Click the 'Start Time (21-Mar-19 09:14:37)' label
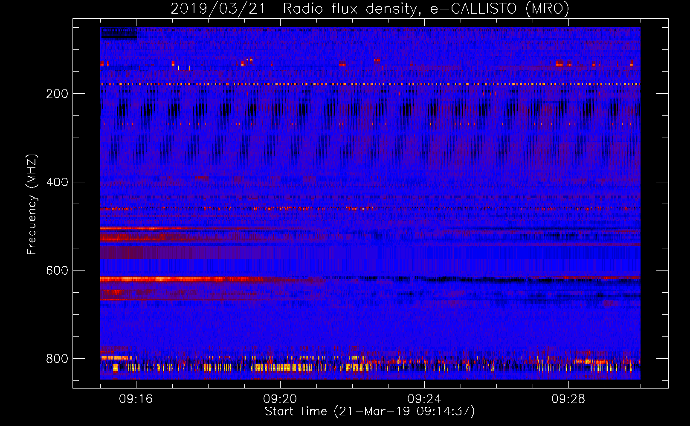This screenshot has width=690, height=426. tap(370, 412)
